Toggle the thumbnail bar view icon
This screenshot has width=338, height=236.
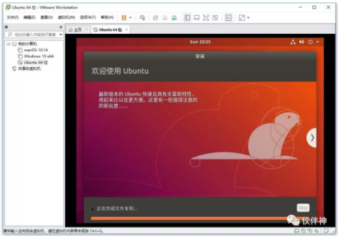tap(197, 18)
